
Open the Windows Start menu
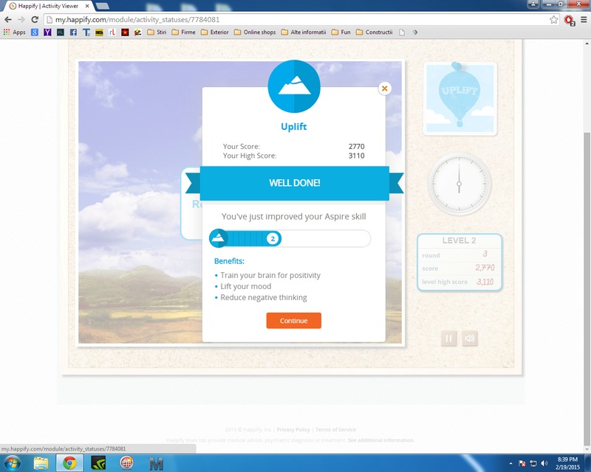(12, 463)
